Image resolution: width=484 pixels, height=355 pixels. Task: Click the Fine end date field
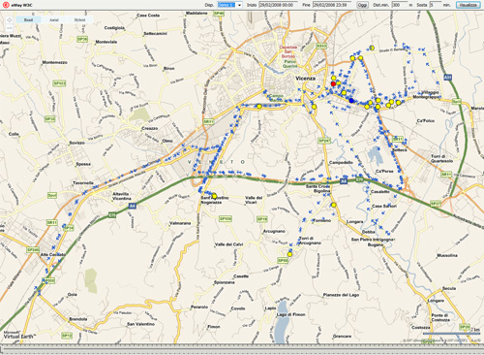tap(332, 5)
